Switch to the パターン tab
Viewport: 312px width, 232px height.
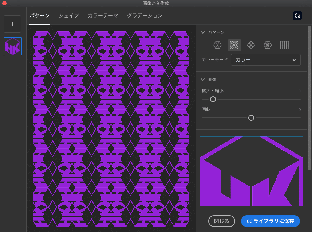[40, 16]
